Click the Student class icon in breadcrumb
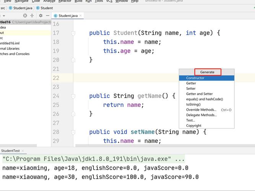The image size is (255, 191). 38,8
